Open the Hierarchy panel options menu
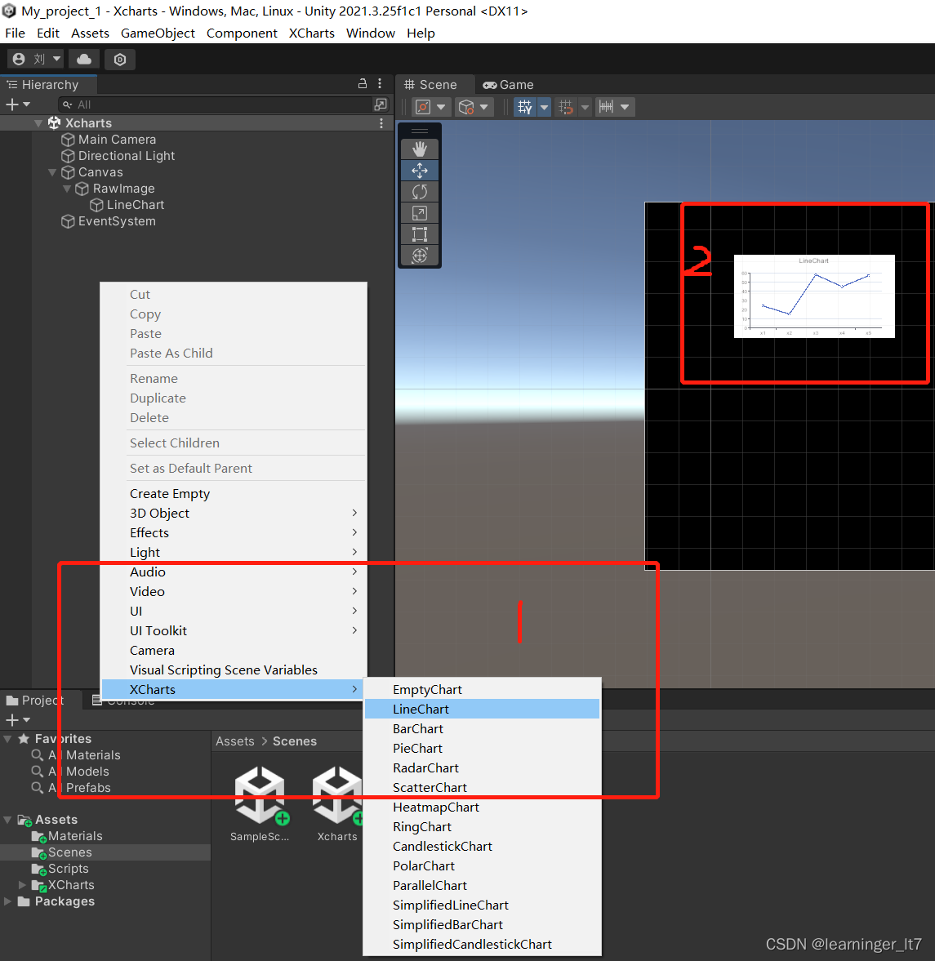The width and height of the screenshot is (935, 961). point(381,84)
